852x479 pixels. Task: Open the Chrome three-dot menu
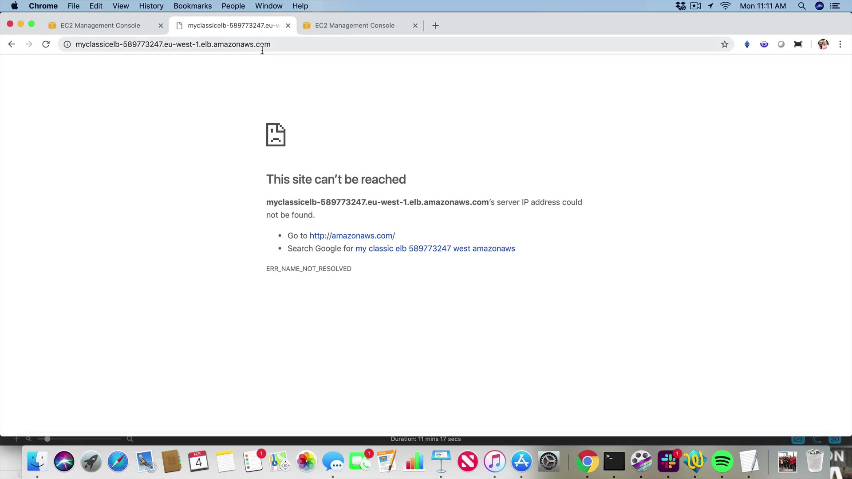tap(840, 44)
